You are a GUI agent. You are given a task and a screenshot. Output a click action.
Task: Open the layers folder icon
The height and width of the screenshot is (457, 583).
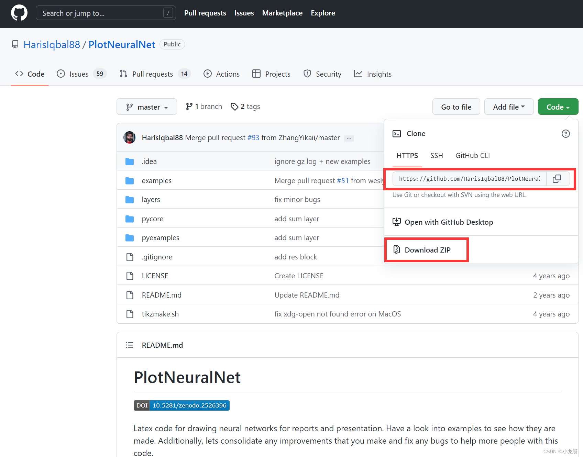point(130,200)
